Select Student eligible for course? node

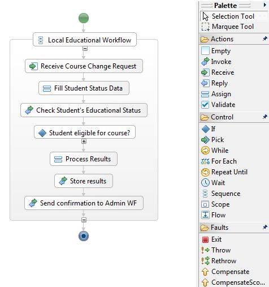click(85, 132)
